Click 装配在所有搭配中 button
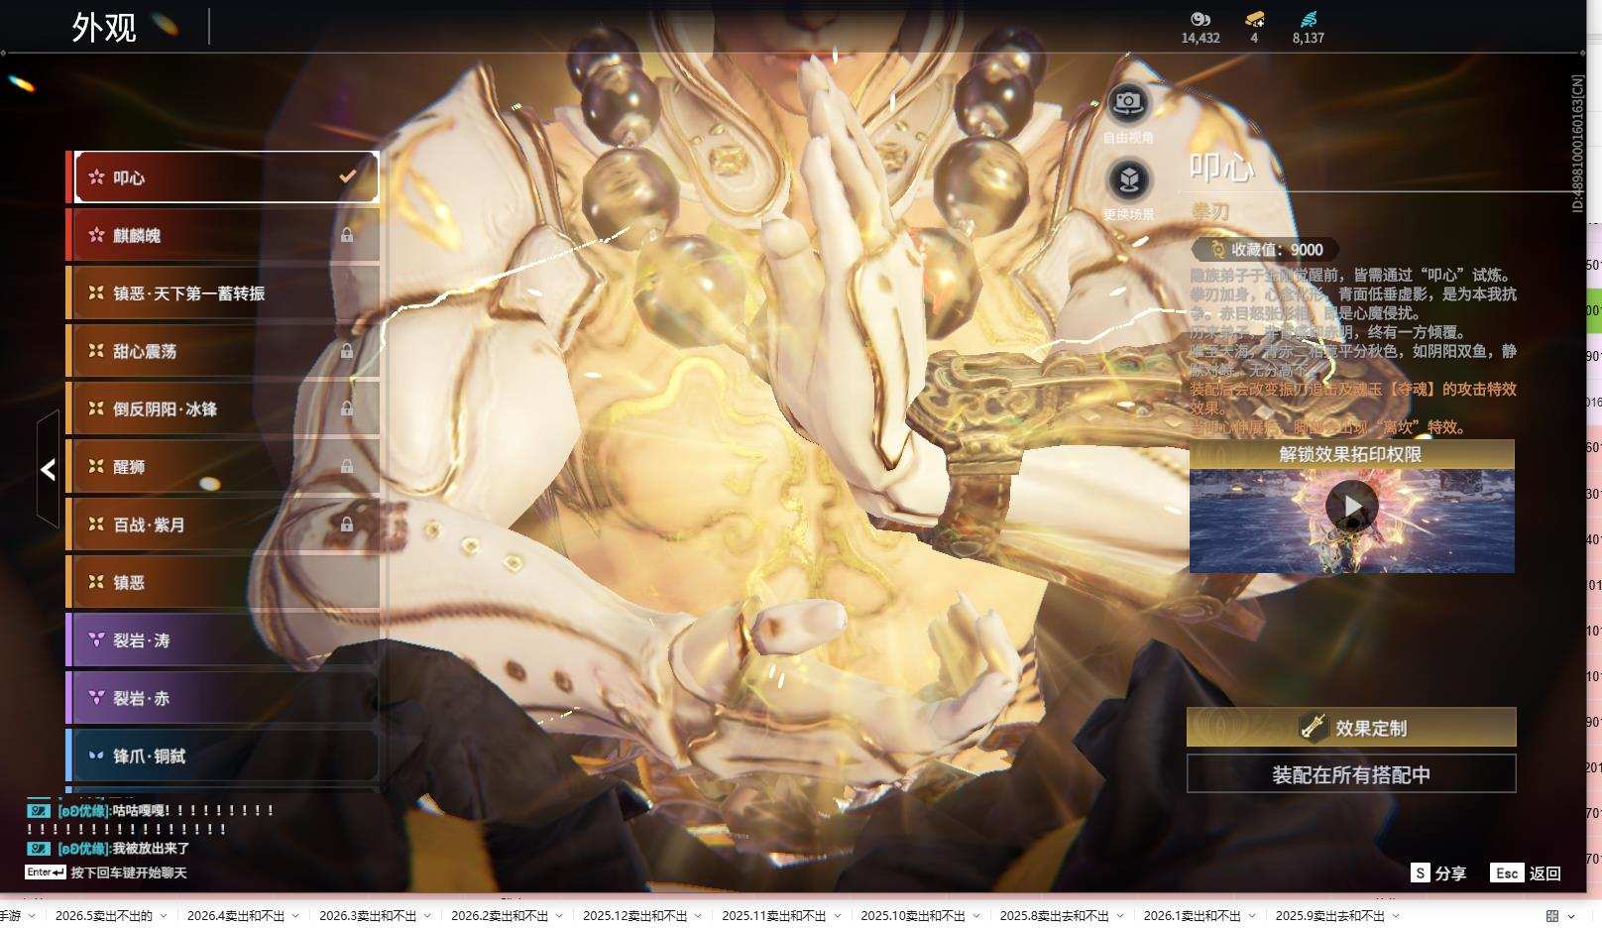The image size is (1602, 931). click(1351, 774)
